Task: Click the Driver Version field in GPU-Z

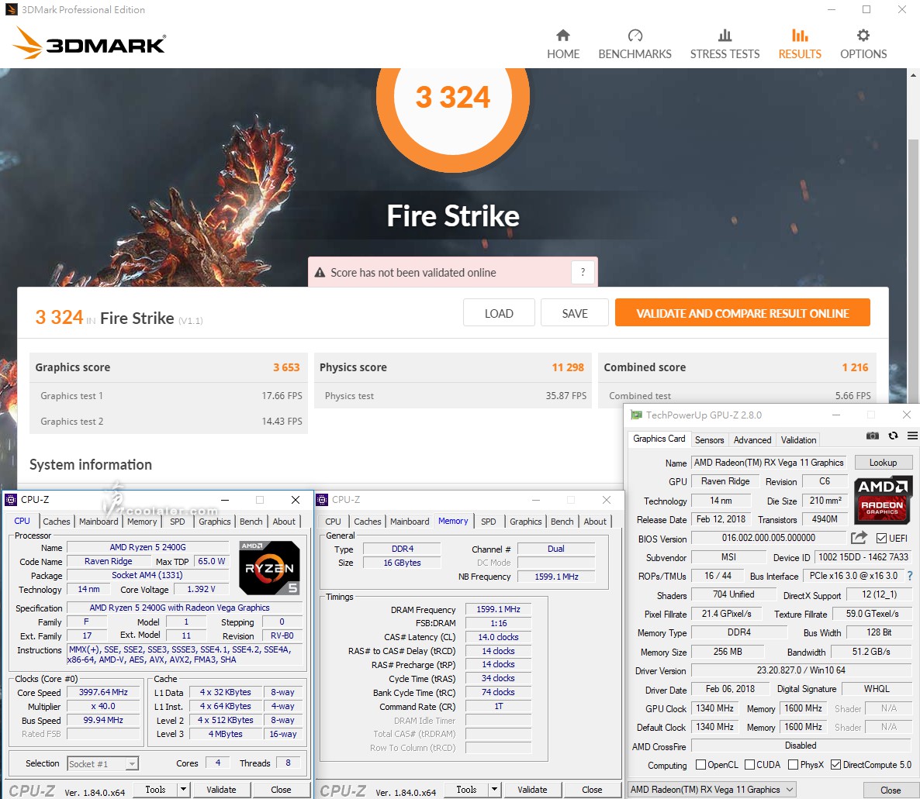Action: (801, 670)
